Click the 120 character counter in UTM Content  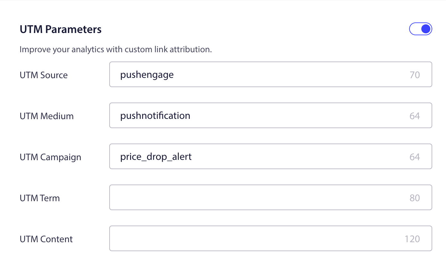pos(412,239)
